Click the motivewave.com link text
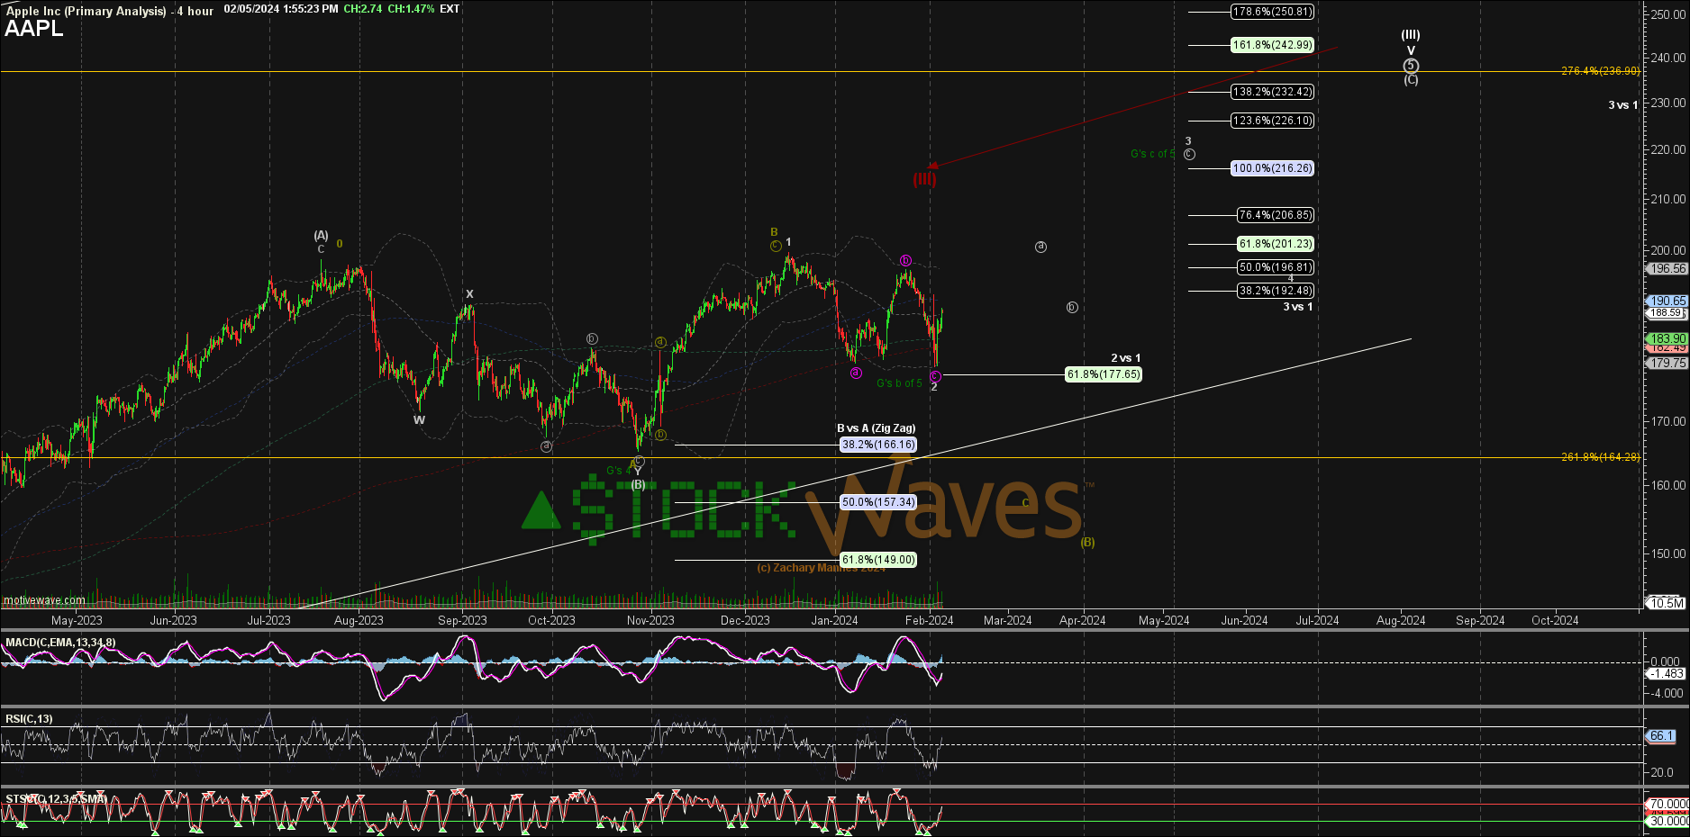This screenshot has height=837, width=1690. tap(44, 600)
